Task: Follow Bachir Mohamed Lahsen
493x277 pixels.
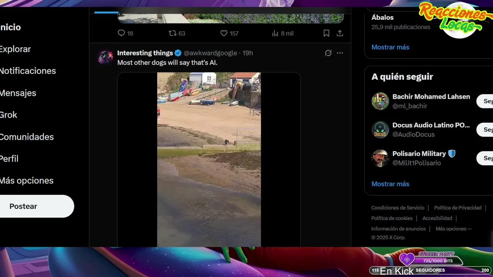Action: 485,101
